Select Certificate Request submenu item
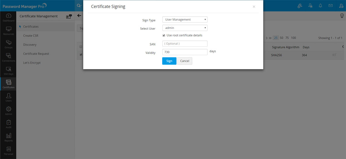The width and height of the screenshot is (346, 159). 36,54
